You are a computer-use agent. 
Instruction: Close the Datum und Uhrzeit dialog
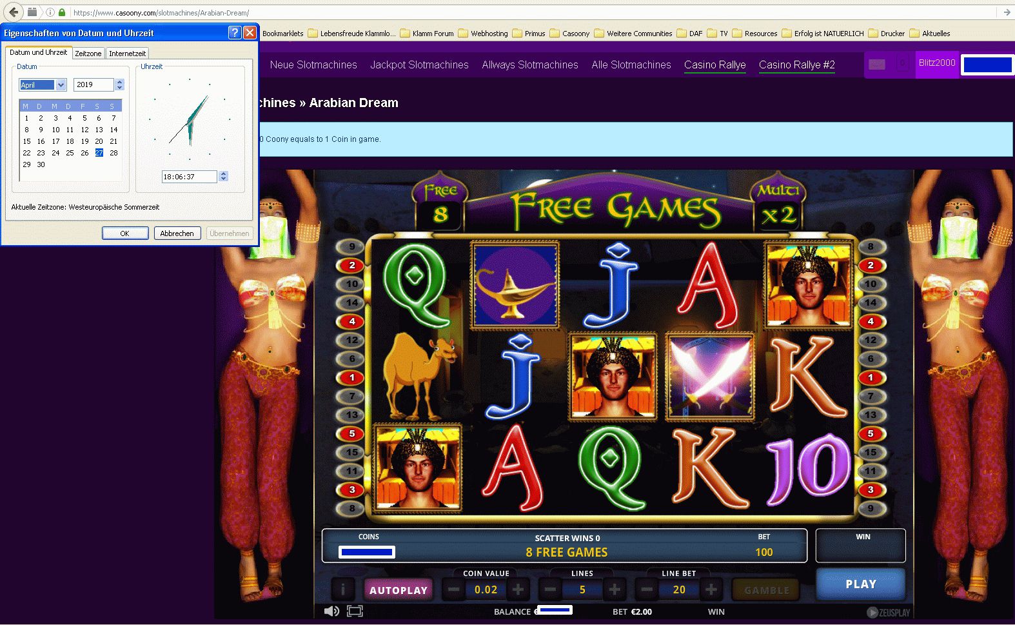(250, 32)
